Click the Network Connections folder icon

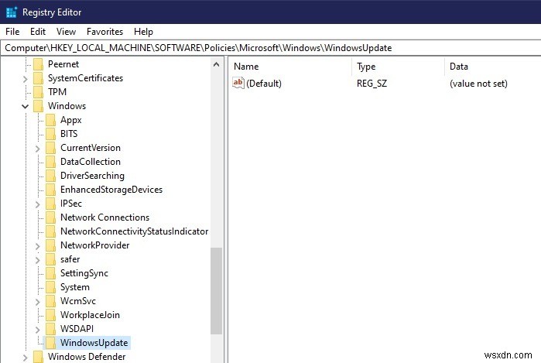point(51,217)
